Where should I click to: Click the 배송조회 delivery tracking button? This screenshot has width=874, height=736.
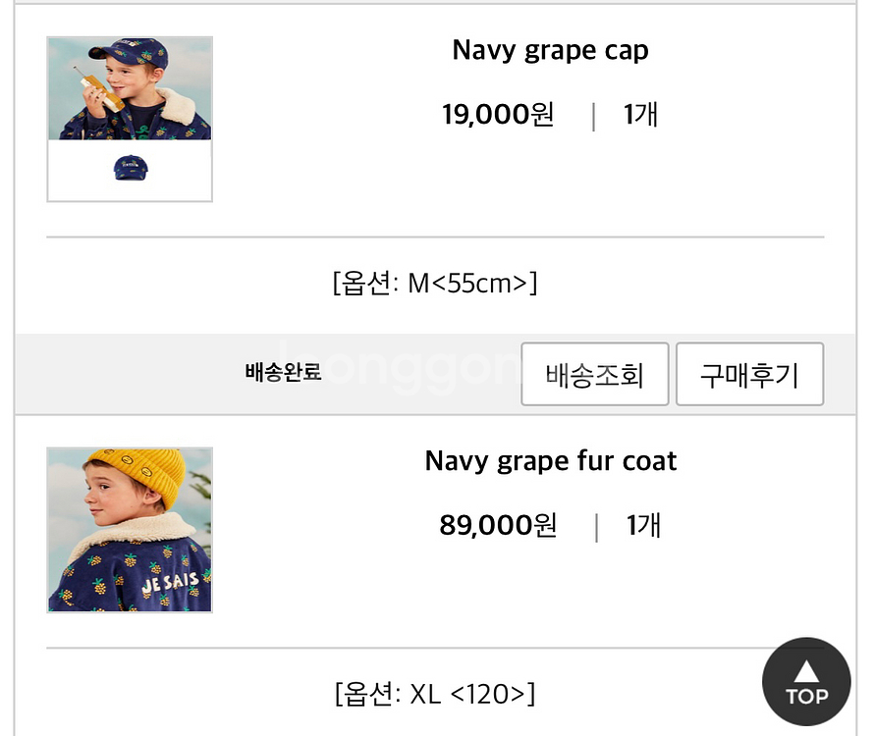[x=594, y=374]
